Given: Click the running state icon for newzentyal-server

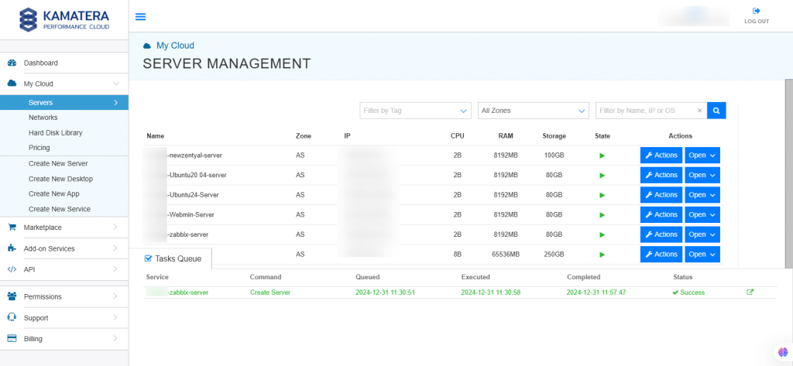Looking at the screenshot, I should point(602,156).
